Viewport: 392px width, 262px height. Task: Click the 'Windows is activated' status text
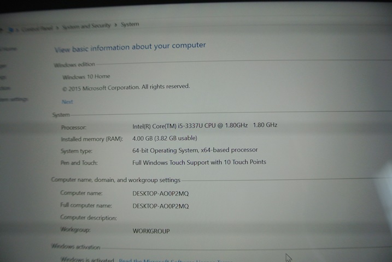[x=87, y=259]
